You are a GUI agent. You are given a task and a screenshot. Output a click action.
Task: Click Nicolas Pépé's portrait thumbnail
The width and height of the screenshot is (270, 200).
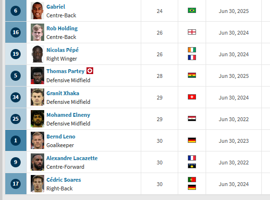tap(37, 54)
